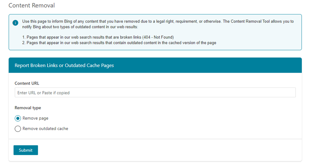Image resolution: width=309 pixels, height=167 pixels.
Task: Submit the content removal request
Action: click(x=26, y=150)
